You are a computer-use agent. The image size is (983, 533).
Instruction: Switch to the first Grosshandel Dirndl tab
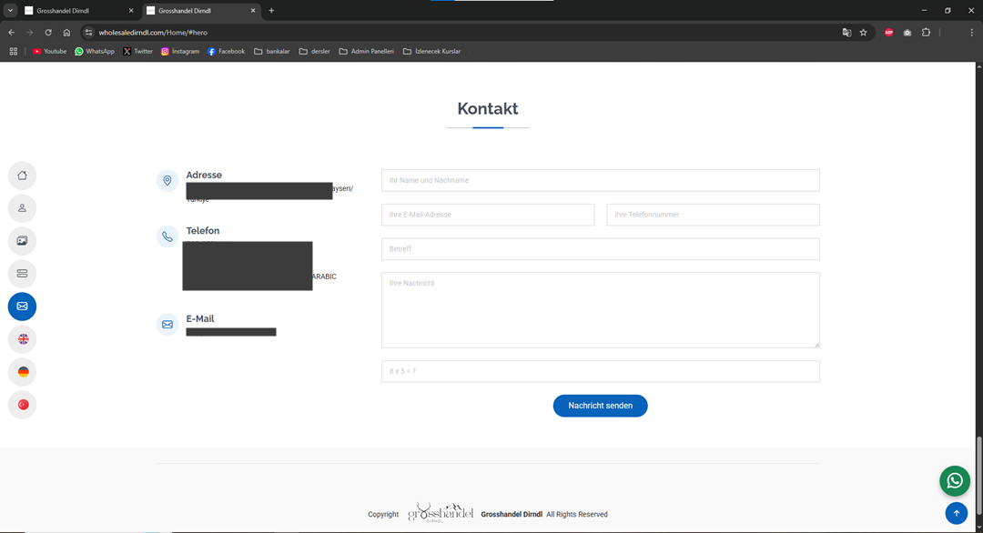pyautogui.click(x=73, y=11)
